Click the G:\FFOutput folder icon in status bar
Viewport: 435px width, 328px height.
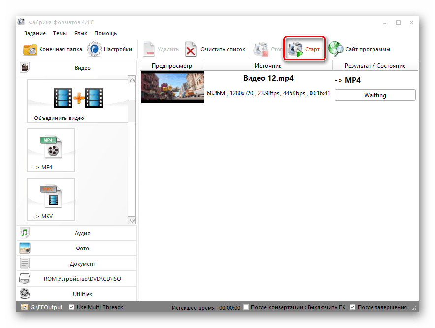pos(24,307)
